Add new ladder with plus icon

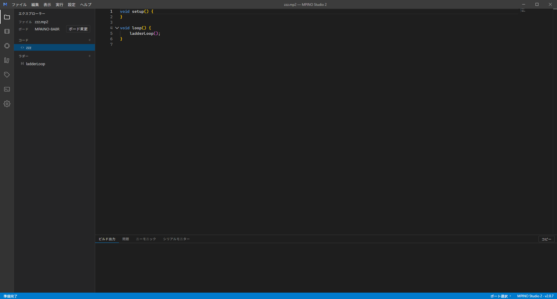point(90,56)
